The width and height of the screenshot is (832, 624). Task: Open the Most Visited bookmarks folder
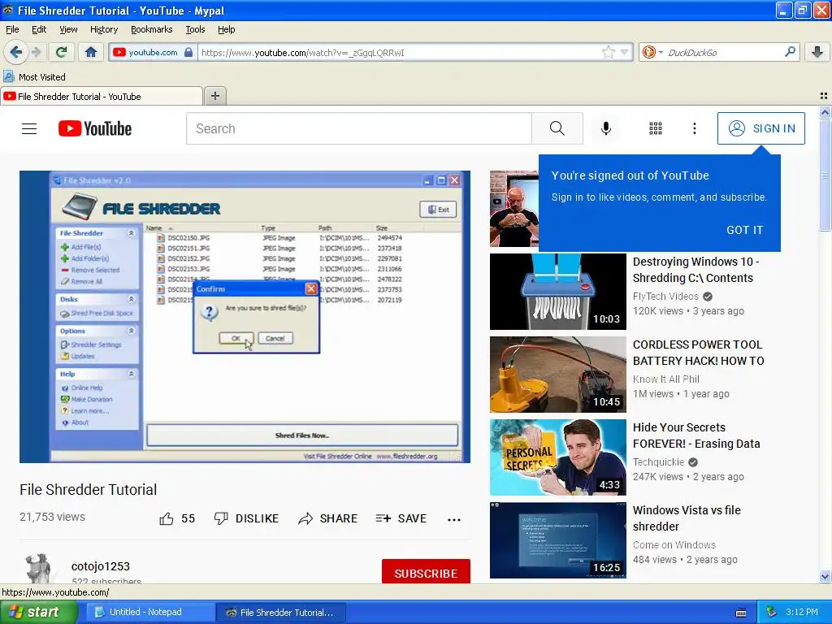point(34,77)
